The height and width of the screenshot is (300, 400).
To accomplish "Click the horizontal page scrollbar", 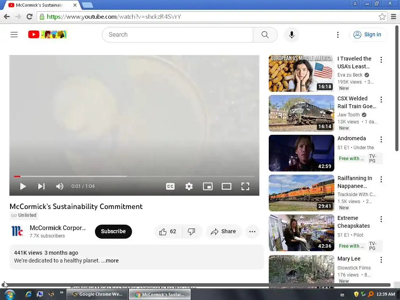I will click(196, 285).
